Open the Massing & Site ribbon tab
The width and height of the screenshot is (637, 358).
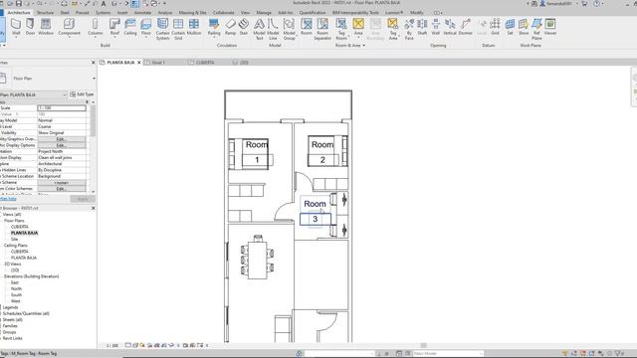[192, 13]
